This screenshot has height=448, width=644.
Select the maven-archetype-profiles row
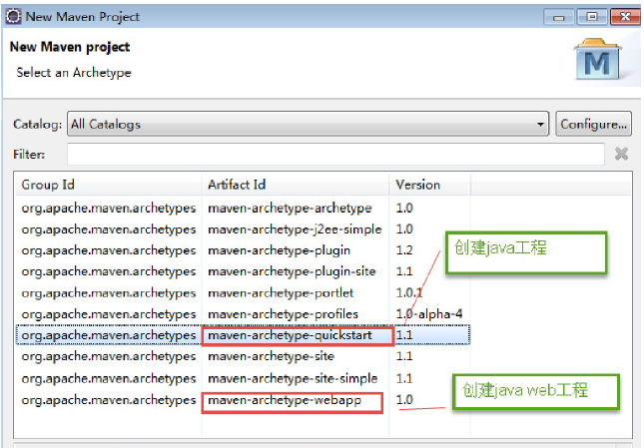pos(243,314)
